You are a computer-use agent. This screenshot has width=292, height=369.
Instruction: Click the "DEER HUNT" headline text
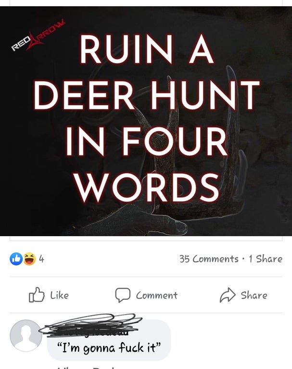tap(146, 95)
